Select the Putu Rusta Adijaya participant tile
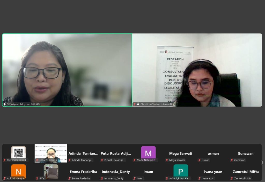Viewport: 265px width, 182px height. tap(116, 153)
